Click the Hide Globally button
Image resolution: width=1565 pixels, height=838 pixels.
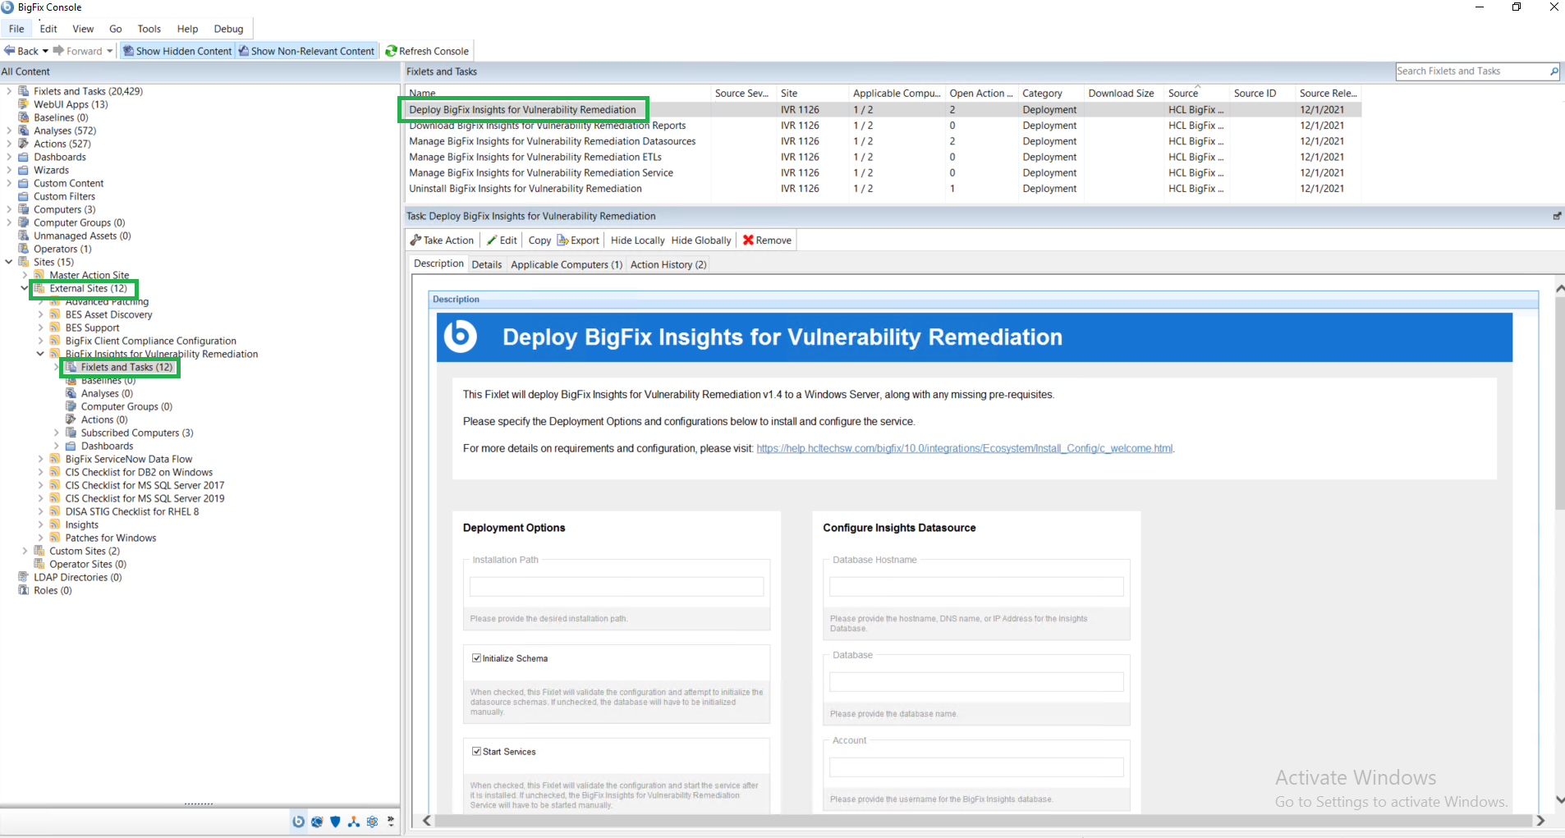pos(701,240)
